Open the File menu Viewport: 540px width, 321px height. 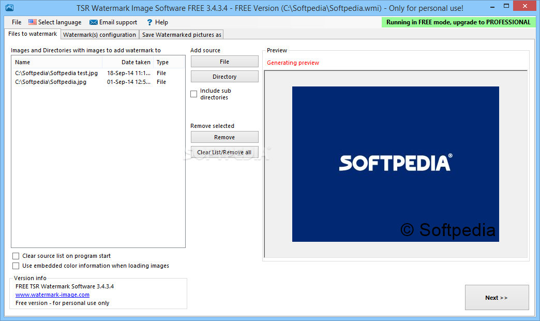click(17, 22)
